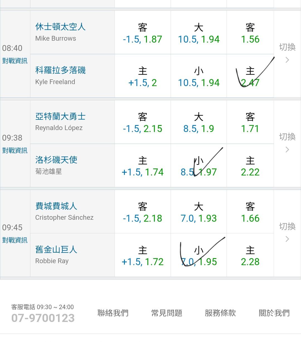
Task: Select 費城費城人 away moneyline 1.66
Action: [250, 212]
